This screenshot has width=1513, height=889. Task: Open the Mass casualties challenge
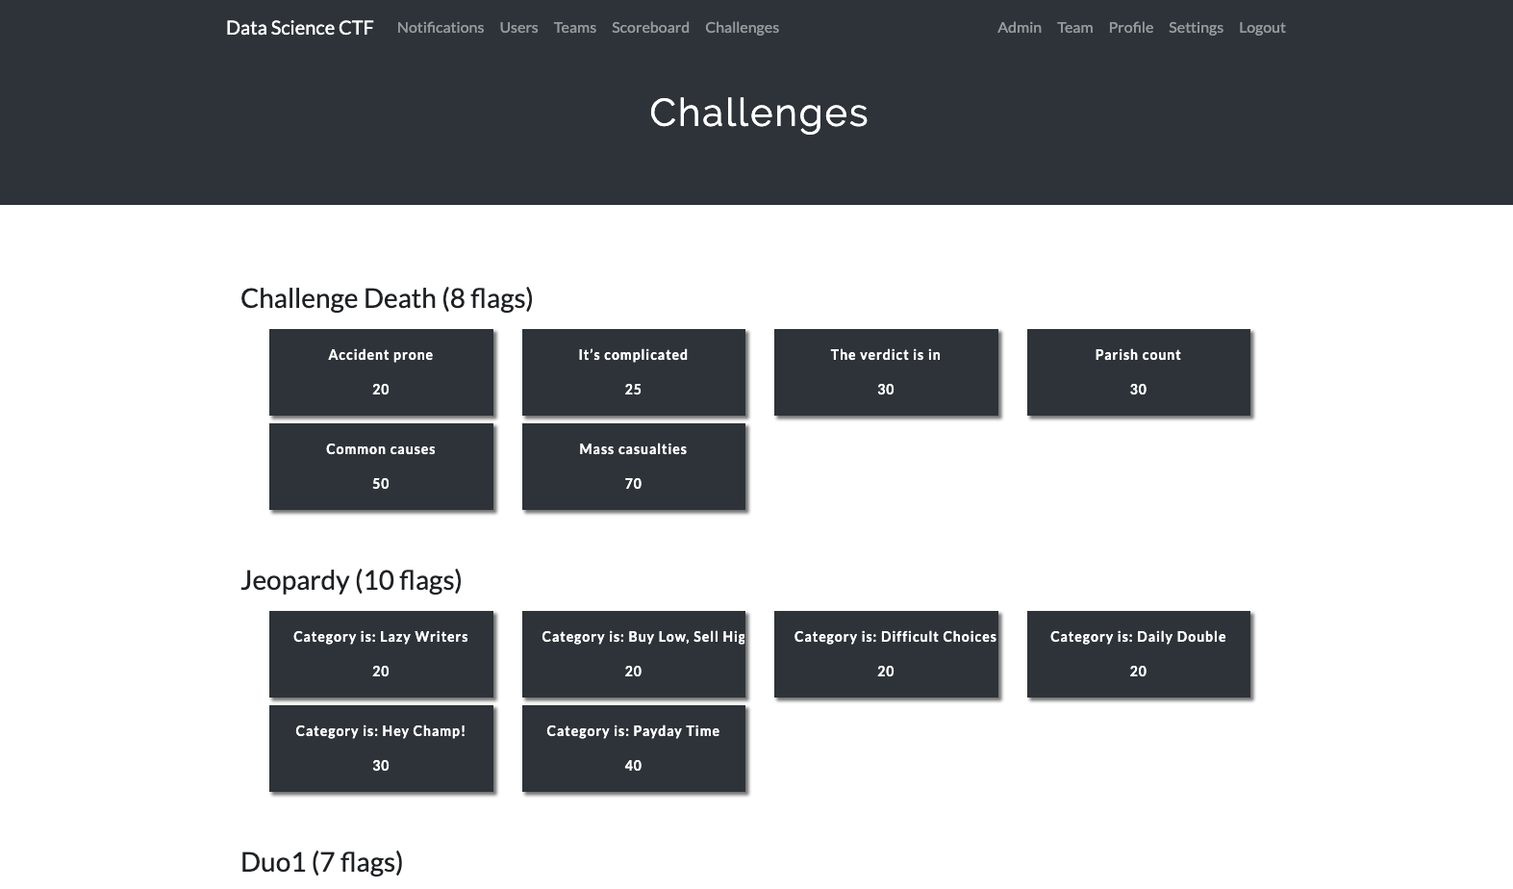(x=633, y=467)
